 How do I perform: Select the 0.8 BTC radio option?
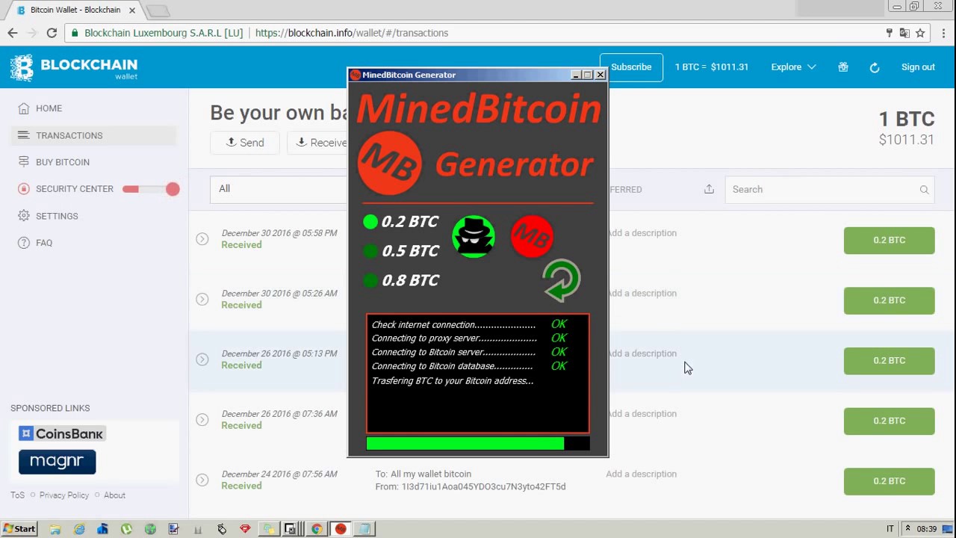[x=370, y=280]
